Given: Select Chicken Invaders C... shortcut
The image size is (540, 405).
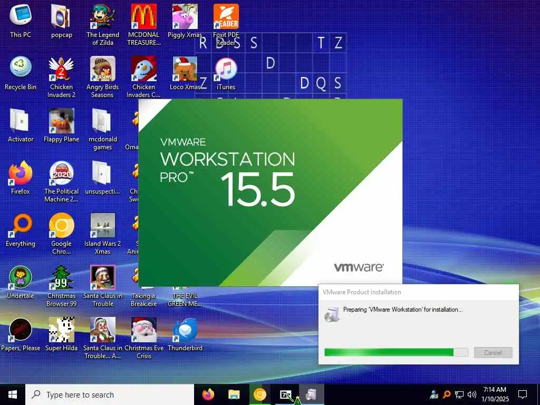Looking at the screenshot, I should pos(143,77).
